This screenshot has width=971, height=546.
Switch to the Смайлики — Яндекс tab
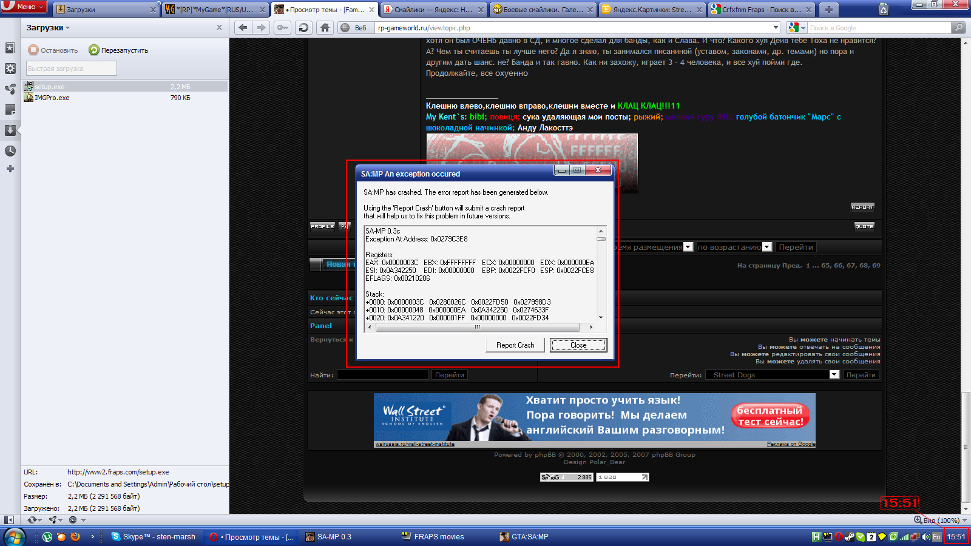point(434,10)
